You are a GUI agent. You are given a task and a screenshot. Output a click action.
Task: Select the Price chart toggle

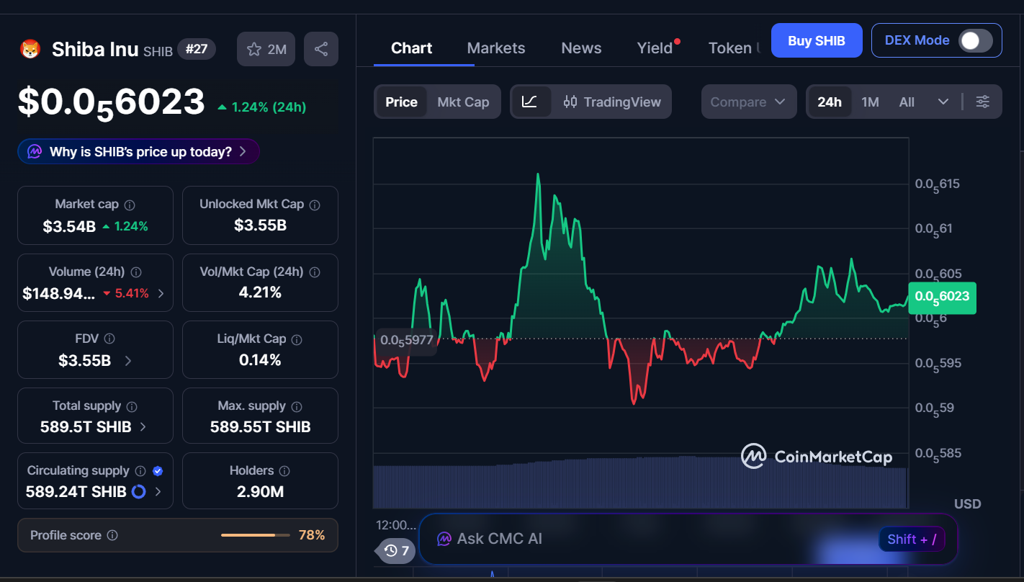click(401, 102)
